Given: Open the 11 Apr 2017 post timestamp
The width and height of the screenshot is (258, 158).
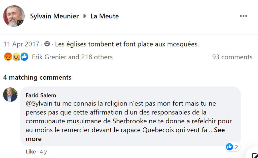Looking at the screenshot, I should pyautogui.click(x=21, y=44).
